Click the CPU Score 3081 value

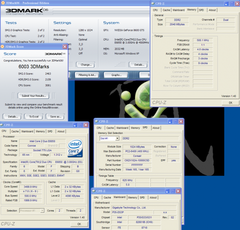(x=48, y=85)
